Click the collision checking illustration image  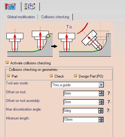(59, 40)
